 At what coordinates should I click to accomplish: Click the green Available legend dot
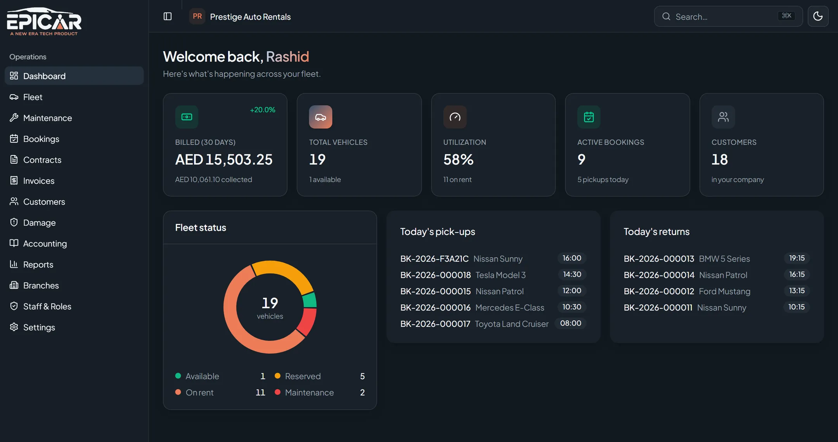178,376
